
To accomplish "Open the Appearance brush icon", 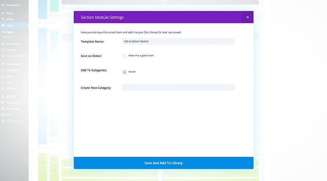I will (3, 64).
